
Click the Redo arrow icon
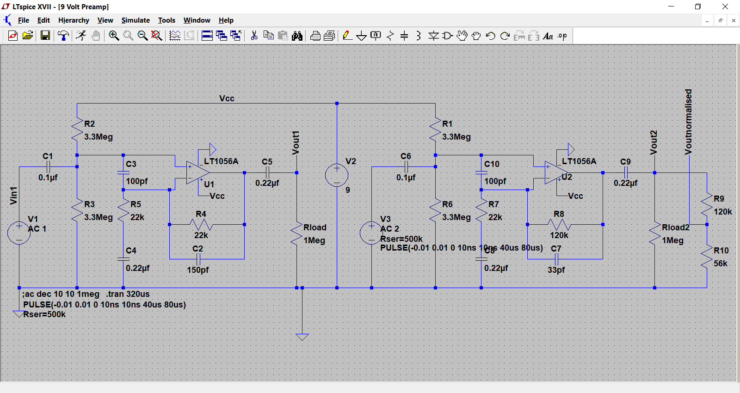[x=505, y=36]
